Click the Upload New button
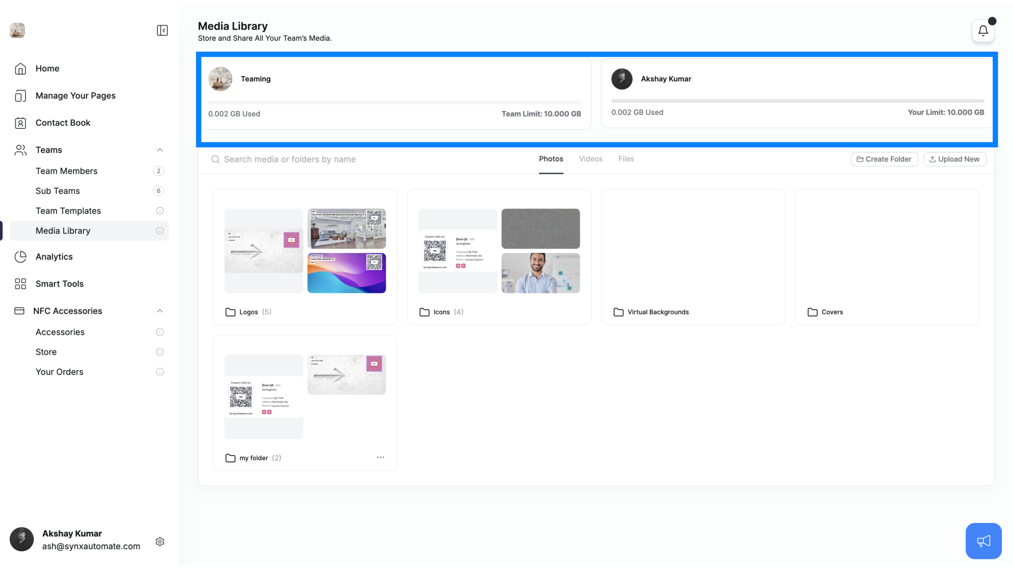1014x570 pixels. tap(954, 159)
